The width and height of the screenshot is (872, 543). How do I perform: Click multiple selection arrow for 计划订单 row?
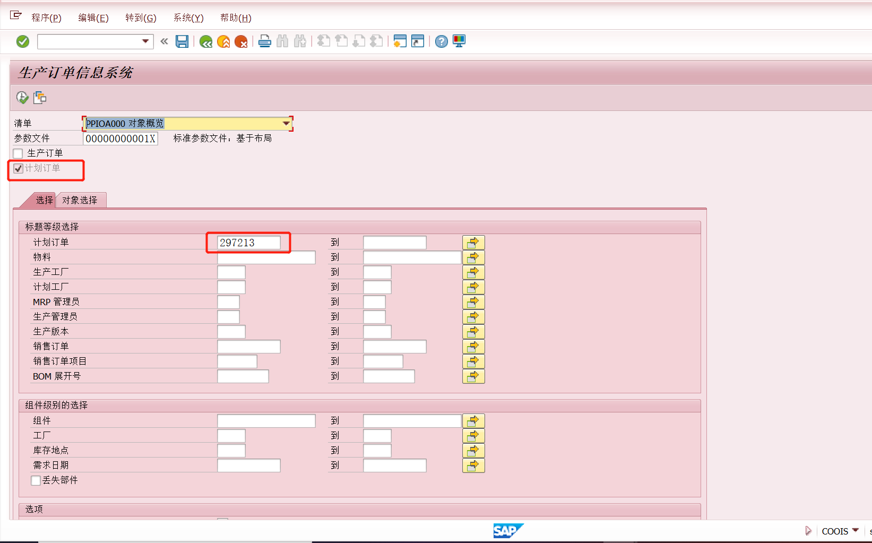(x=473, y=243)
